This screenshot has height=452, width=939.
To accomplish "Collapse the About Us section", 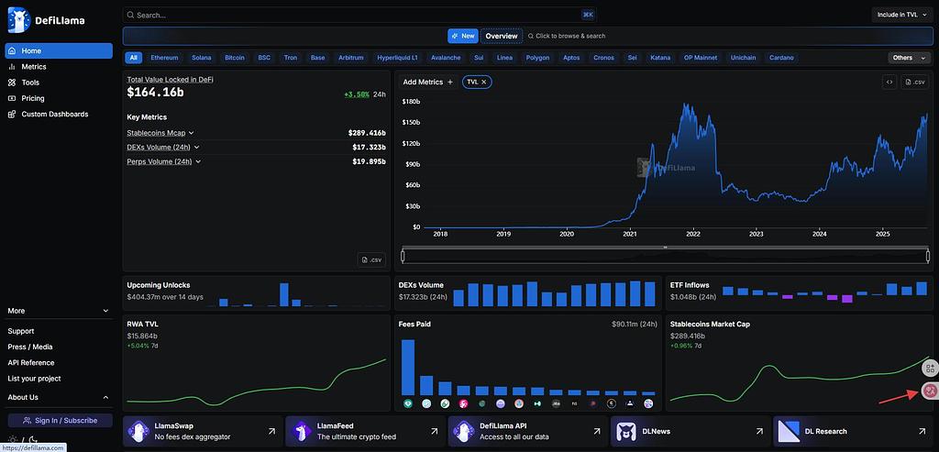I will (106, 397).
